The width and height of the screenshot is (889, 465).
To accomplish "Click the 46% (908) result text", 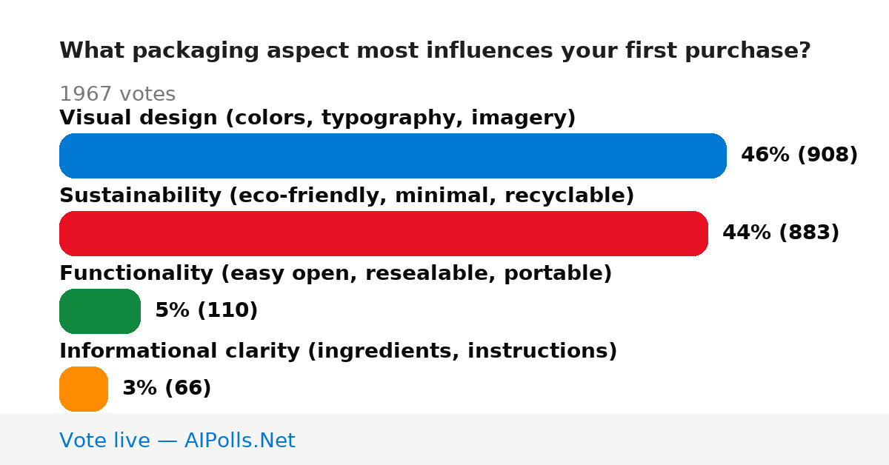I will tap(799, 155).
